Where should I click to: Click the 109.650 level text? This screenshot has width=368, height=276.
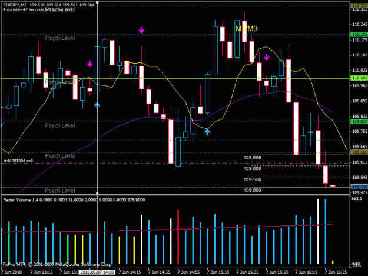pyautogui.click(x=252, y=158)
